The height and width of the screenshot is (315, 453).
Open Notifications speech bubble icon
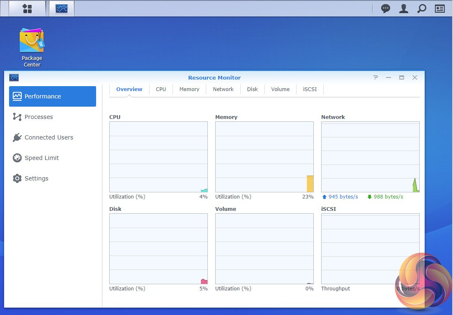385,9
